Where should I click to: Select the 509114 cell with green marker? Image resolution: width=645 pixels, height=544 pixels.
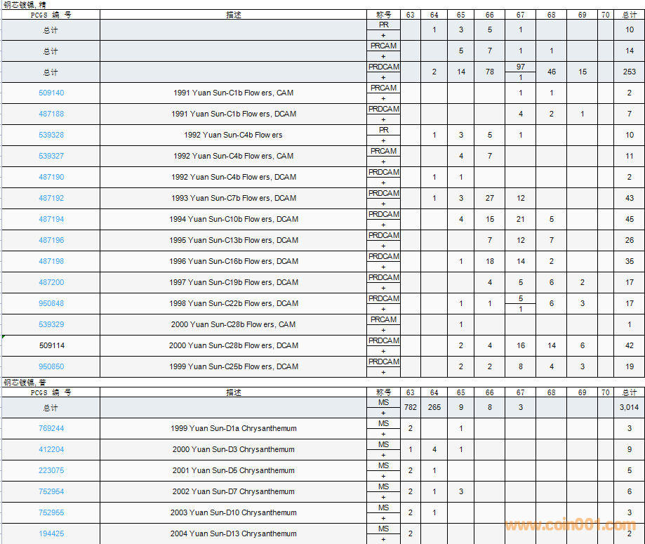click(x=51, y=345)
